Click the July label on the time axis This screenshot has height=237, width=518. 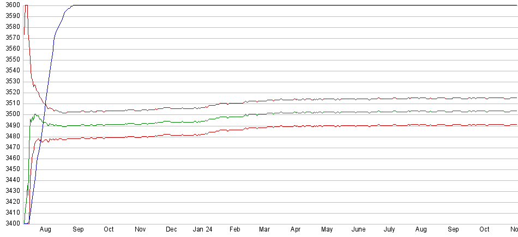click(390, 230)
